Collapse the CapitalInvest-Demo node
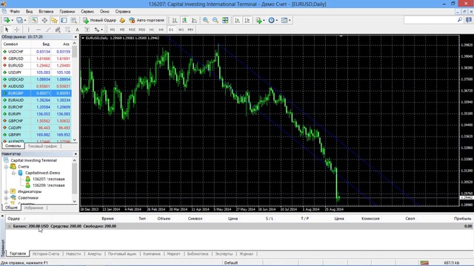The width and height of the screenshot is (474, 266). 13,173
